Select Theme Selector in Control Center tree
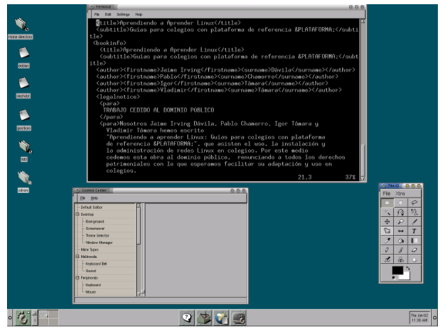The width and height of the screenshot is (447, 334). [x=97, y=236]
